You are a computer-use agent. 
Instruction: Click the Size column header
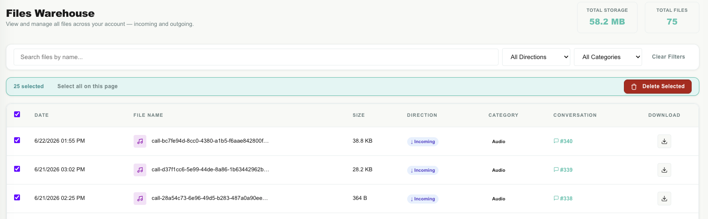pos(359,115)
